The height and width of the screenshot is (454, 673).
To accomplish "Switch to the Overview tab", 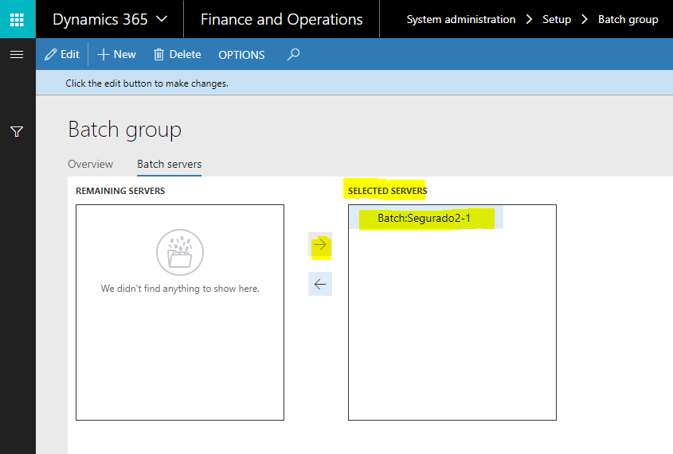I will 90,164.
